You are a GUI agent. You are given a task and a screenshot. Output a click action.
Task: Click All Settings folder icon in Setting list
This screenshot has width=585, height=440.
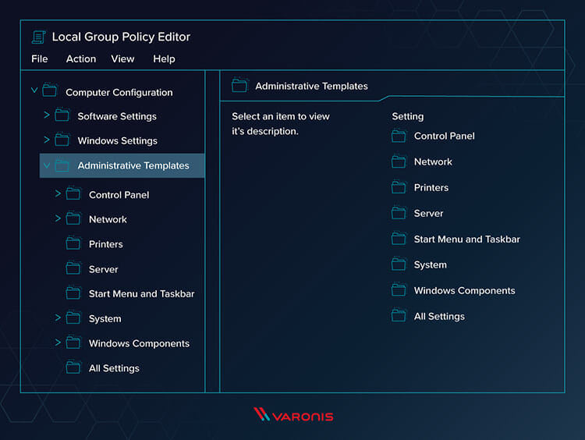pyautogui.click(x=399, y=315)
